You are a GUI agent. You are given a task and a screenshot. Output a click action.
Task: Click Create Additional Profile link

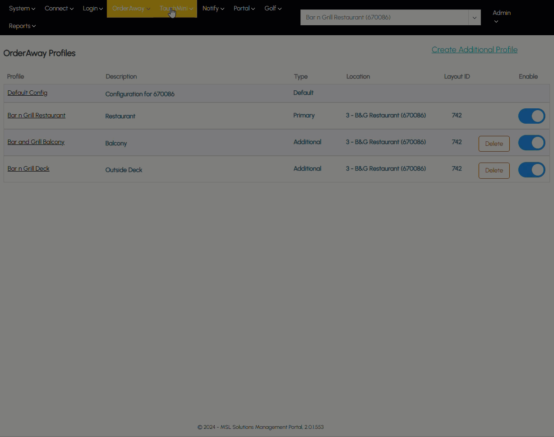[x=474, y=50]
